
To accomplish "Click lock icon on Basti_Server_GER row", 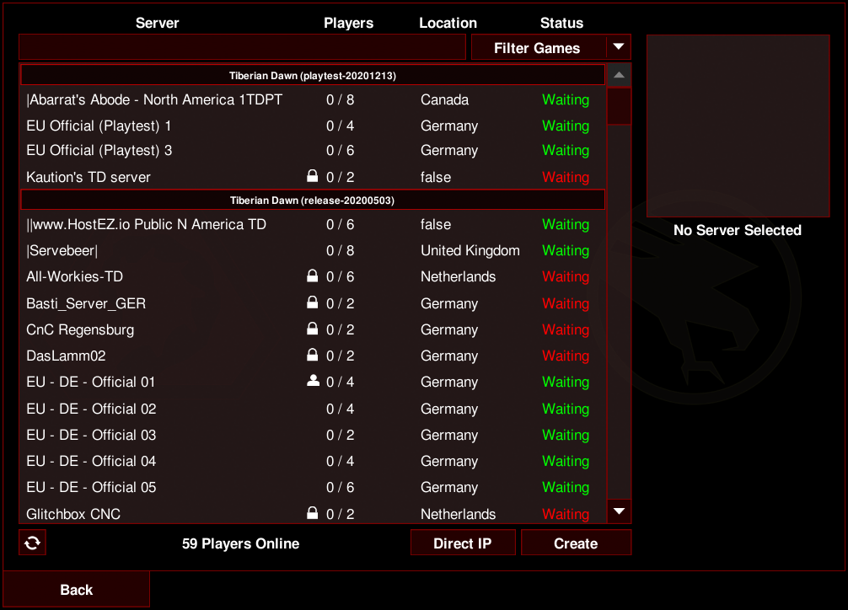I will click(313, 302).
